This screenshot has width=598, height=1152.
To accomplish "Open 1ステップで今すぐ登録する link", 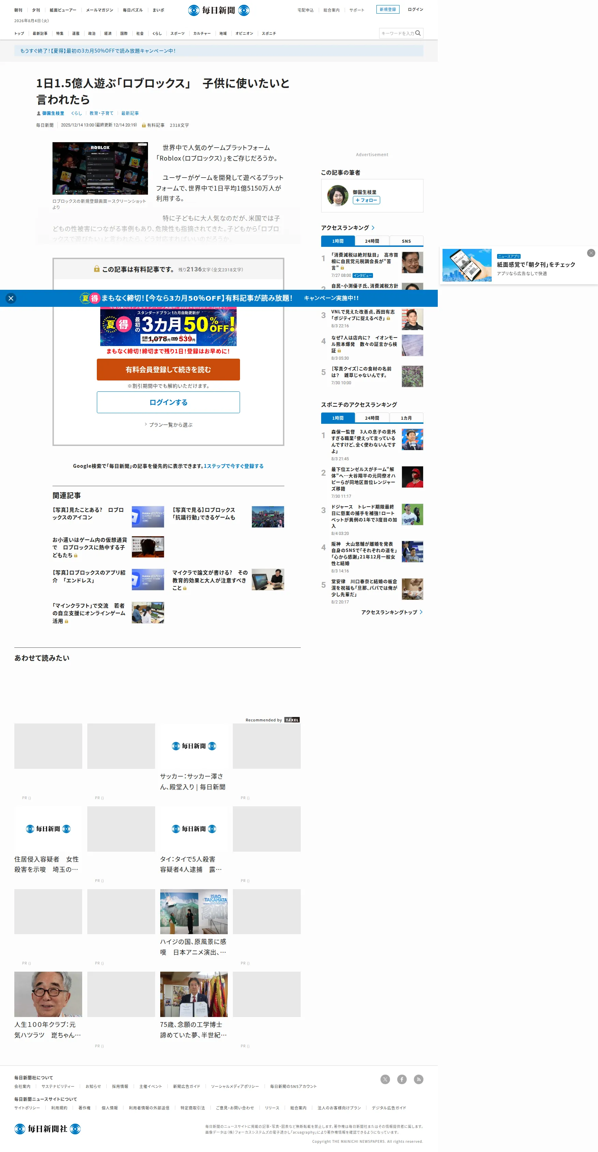I will pyautogui.click(x=234, y=466).
